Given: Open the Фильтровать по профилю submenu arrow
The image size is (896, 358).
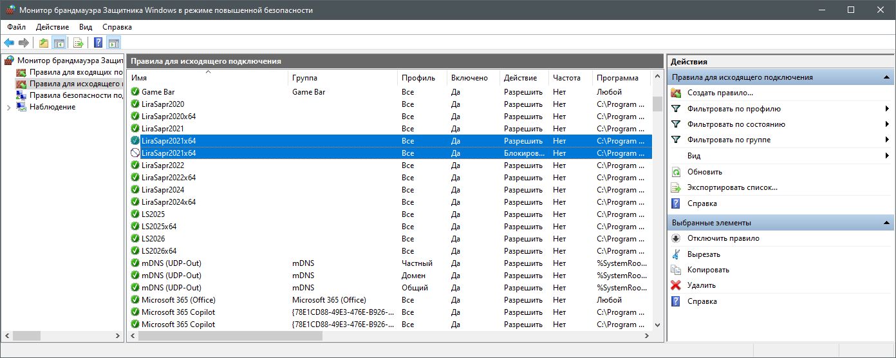Looking at the screenshot, I should pos(888,109).
